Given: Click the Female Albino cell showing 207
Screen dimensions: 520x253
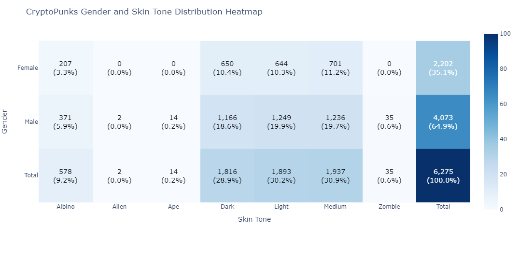Looking at the screenshot, I should [x=65, y=68].
